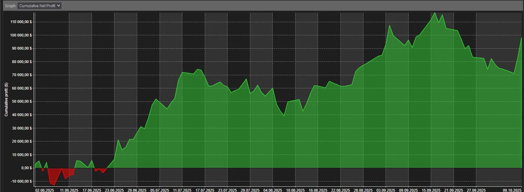Select the -10 000,00 $ axis value
524x192 pixels.
(21, 181)
